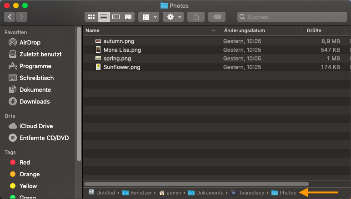Switch to column view mode
Image resolution: width=351 pixels, height=199 pixels.
116,17
